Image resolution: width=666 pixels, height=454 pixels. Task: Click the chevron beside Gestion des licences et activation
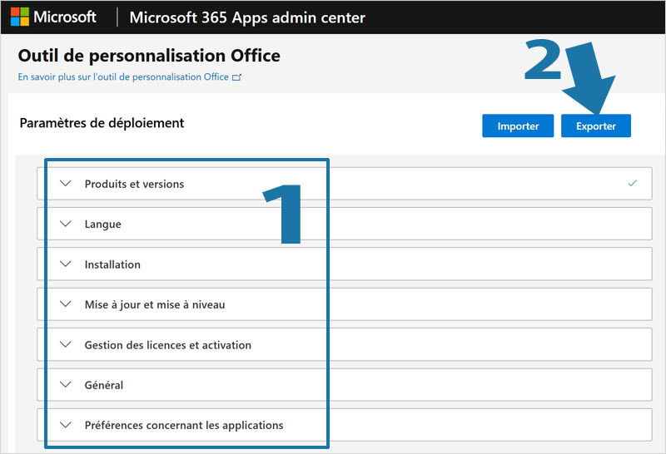pyautogui.click(x=67, y=345)
